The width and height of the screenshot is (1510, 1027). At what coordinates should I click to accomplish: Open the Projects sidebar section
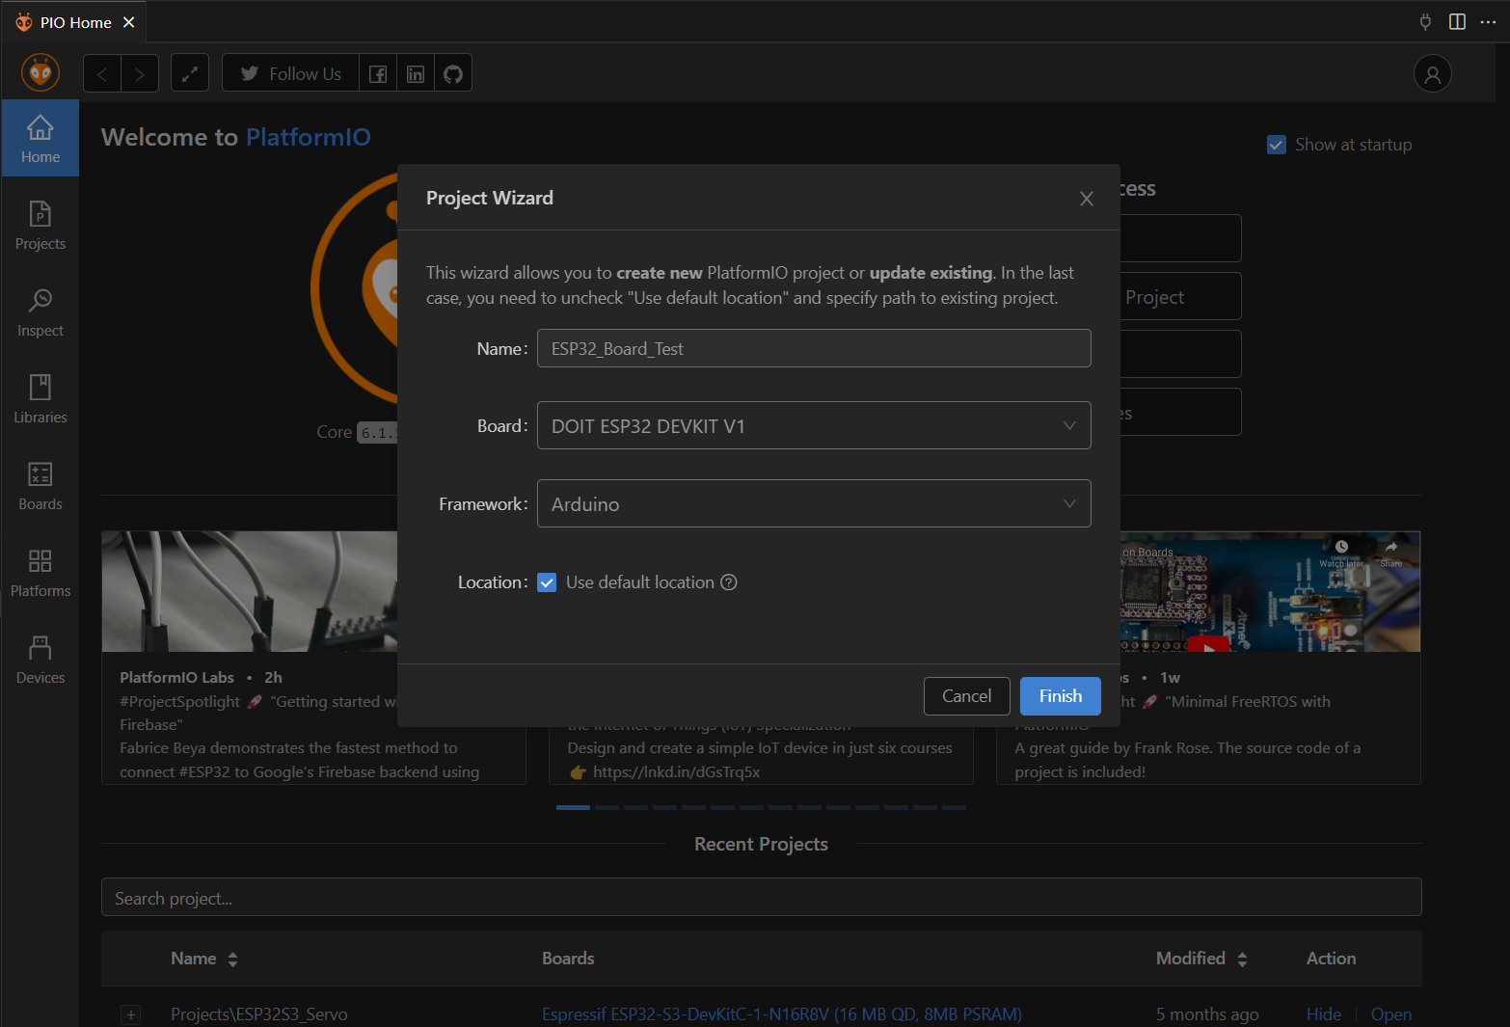point(40,225)
